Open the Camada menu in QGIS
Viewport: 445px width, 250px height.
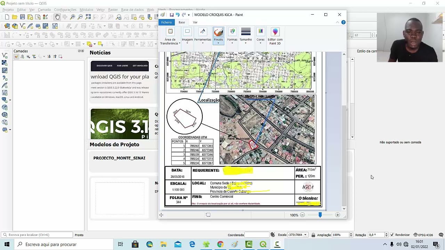tap(44, 10)
